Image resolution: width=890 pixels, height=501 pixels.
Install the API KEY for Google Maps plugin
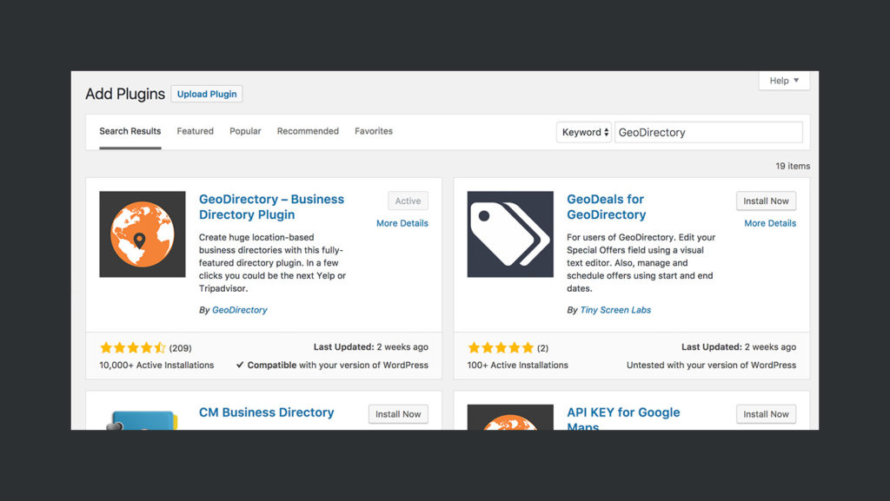pos(766,414)
